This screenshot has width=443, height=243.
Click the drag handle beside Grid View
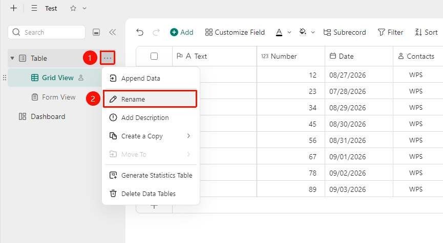4,78
